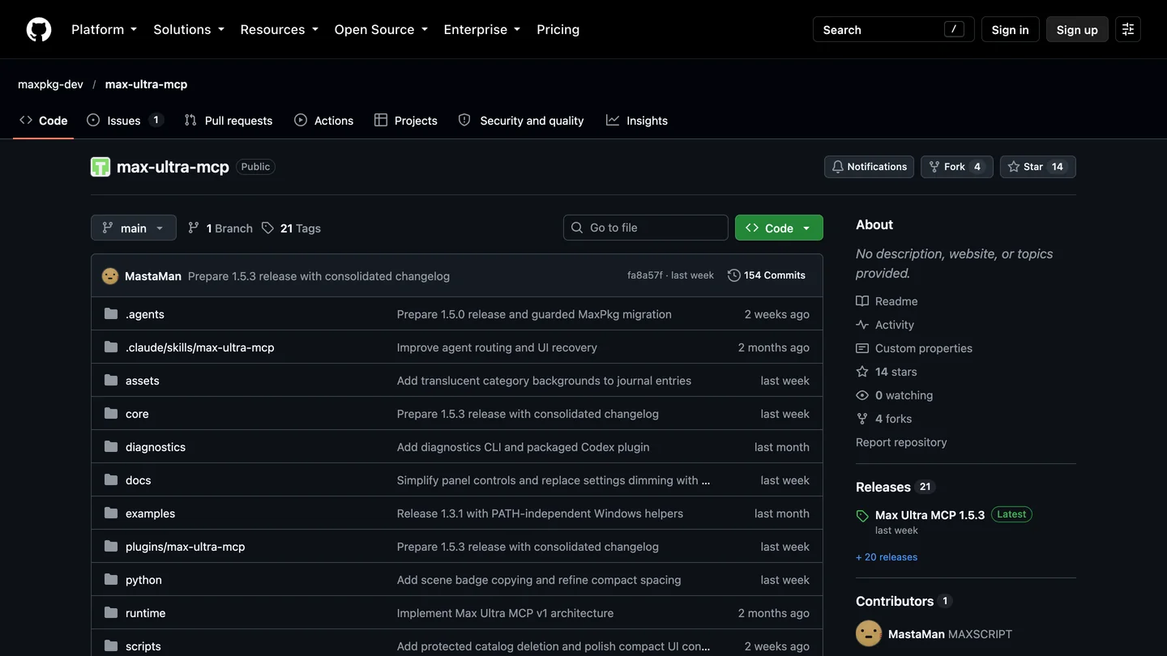Open the + 20 releases link
1167x656 pixels.
[x=887, y=557]
